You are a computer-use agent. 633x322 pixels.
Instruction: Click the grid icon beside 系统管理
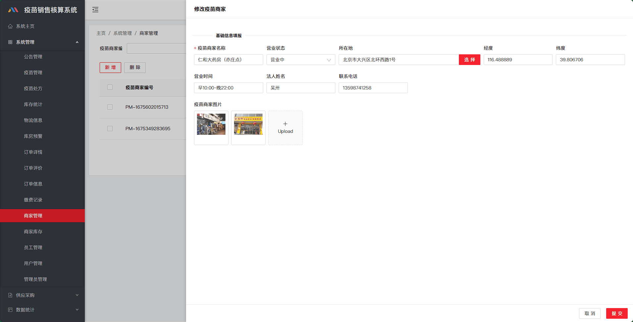point(10,42)
